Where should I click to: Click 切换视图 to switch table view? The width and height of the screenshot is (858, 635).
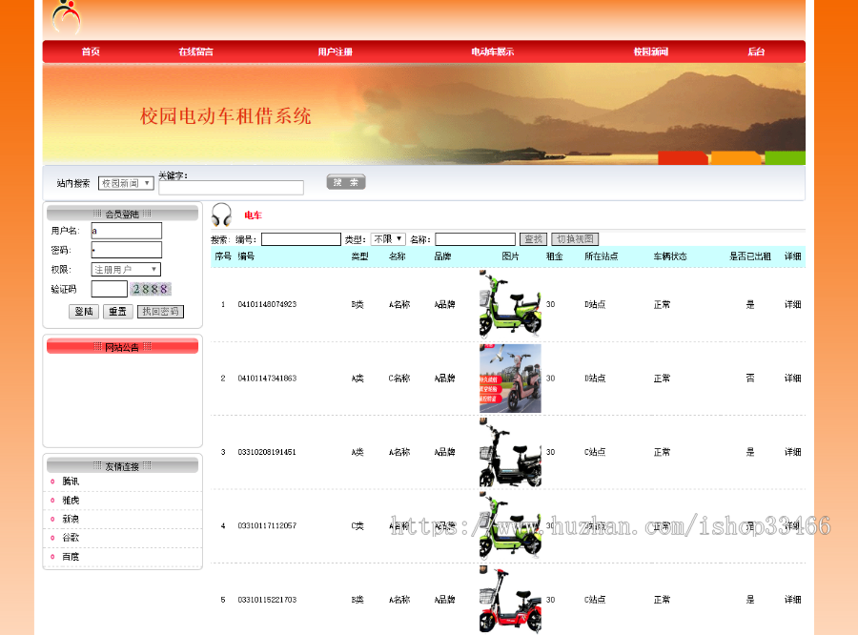click(574, 238)
